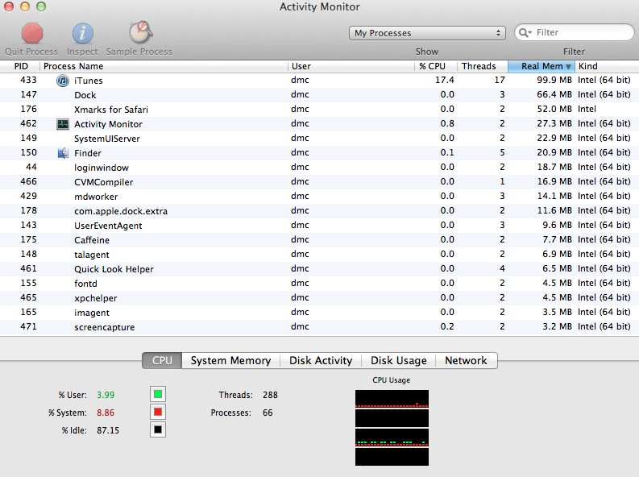Viewport: 639px width, 477px height.
Task: Click the 66.4 MB memory value
Action: pos(554,94)
